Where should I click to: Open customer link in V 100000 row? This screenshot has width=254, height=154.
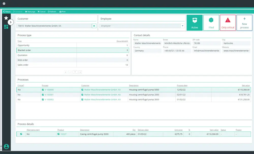102,90
